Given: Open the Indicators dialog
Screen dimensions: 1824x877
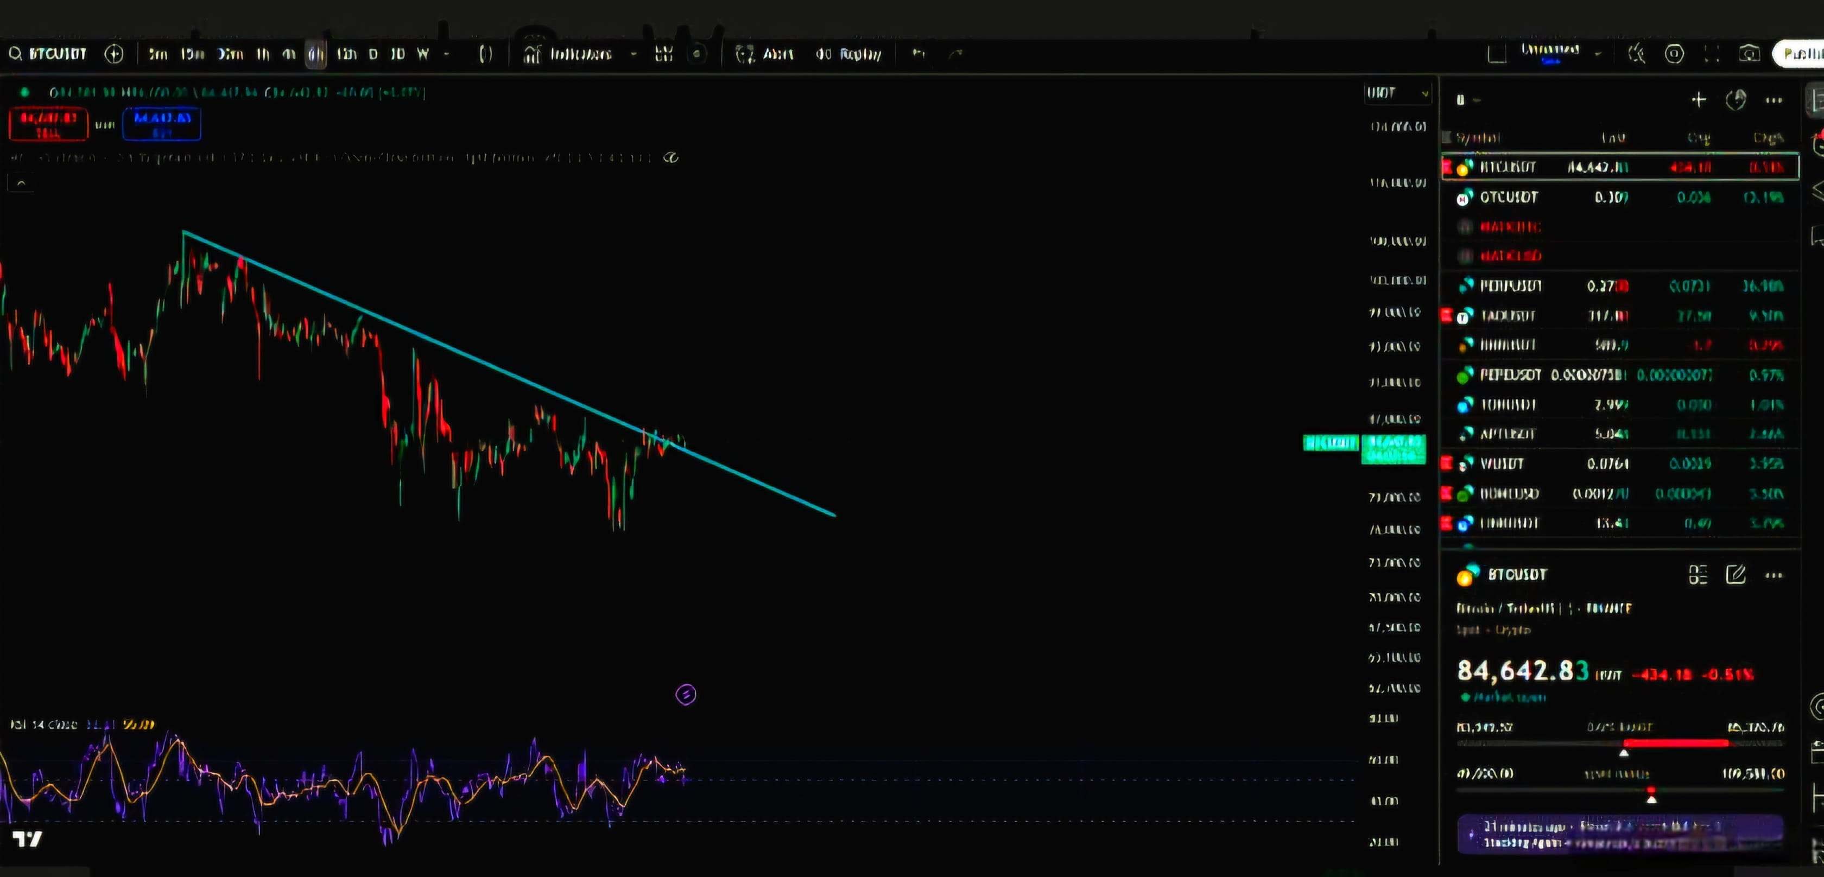Looking at the screenshot, I should pos(568,54).
